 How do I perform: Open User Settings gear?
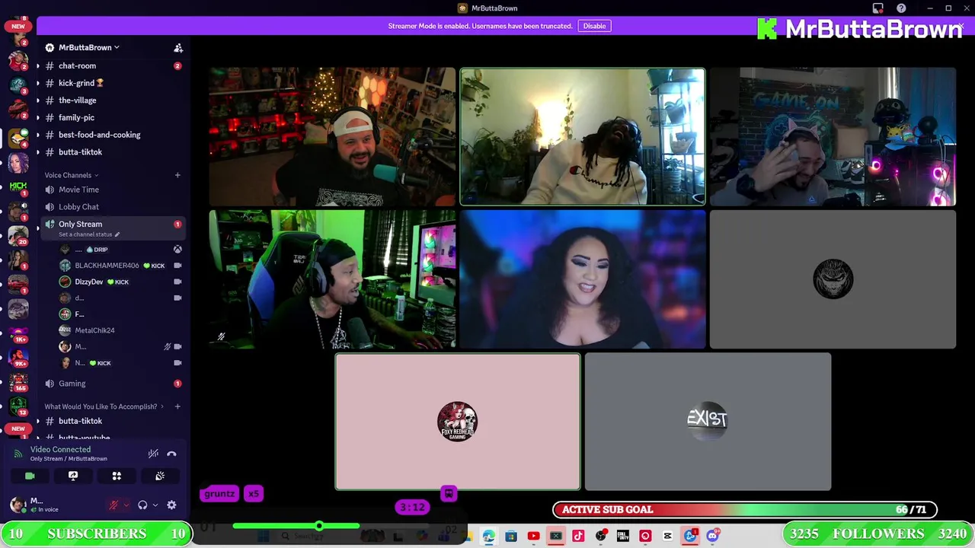pos(171,505)
